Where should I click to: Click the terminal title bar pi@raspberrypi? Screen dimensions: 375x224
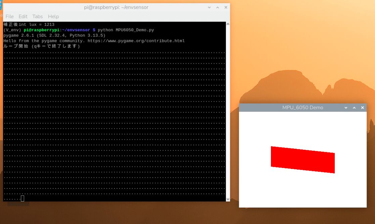[116, 7]
